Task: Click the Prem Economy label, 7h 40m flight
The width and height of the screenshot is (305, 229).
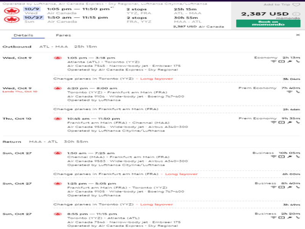Action: tap(258, 88)
